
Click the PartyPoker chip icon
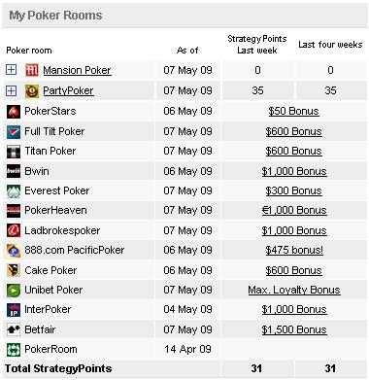click(32, 91)
